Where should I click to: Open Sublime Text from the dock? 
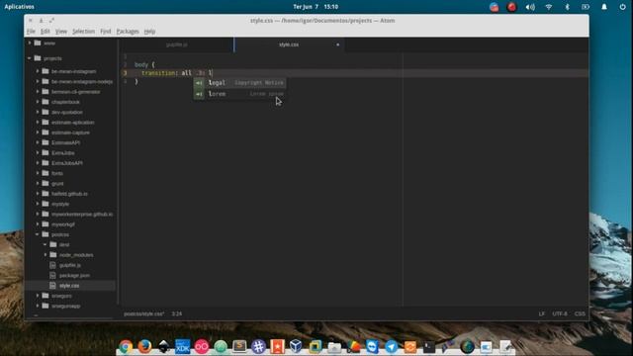tap(239, 346)
